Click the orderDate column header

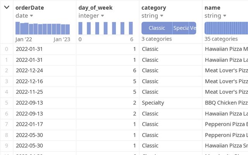tap(29, 7)
